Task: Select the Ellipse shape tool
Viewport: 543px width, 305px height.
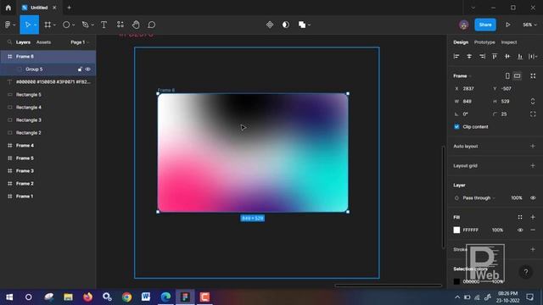Action: click(66, 25)
